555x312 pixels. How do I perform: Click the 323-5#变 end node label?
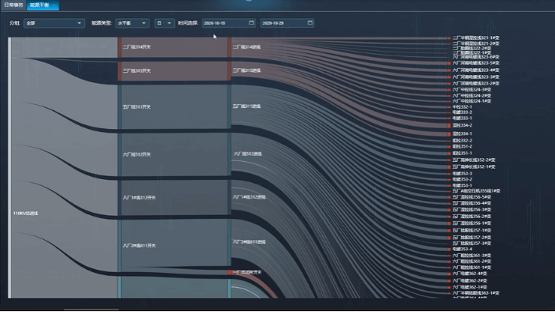(476, 63)
